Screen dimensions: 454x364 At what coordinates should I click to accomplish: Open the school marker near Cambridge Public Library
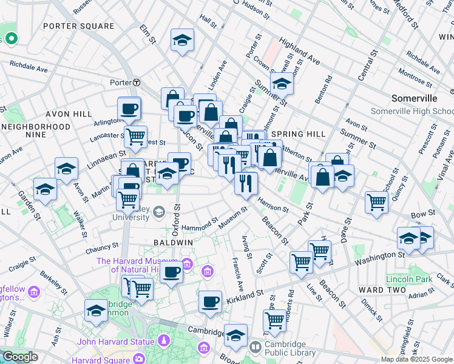(x=236, y=336)
